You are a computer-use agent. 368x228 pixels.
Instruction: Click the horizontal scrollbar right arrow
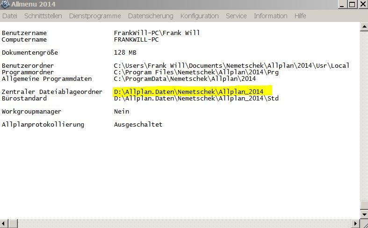coord(356,223)
